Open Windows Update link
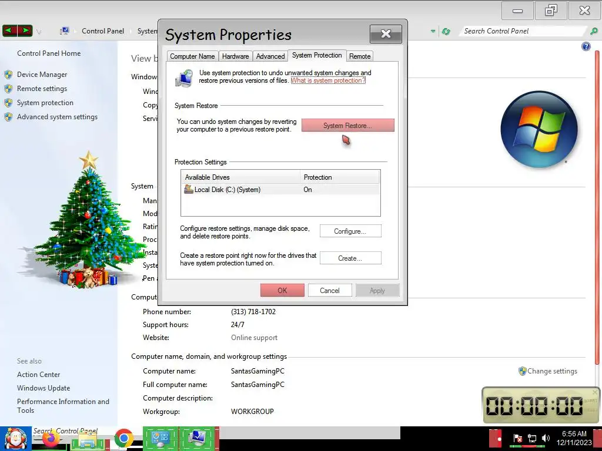Image resolution: width=602 pixels, height=451 pixels. (x=44, y=388)
